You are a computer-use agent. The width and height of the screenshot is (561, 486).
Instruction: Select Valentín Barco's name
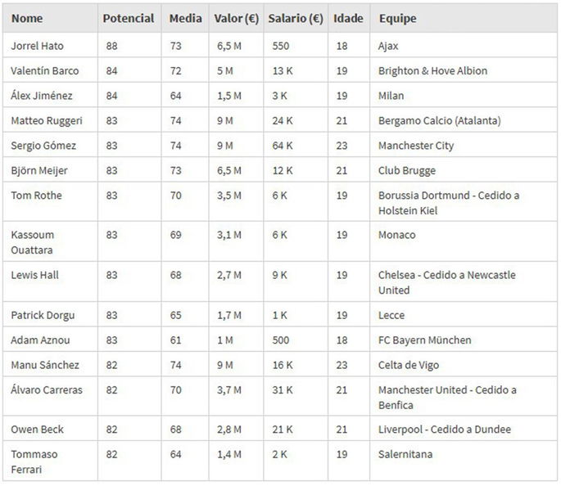click(x=43, y=71)
